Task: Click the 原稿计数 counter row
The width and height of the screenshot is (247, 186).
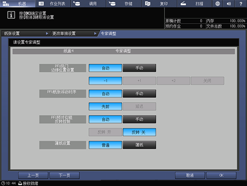Action: [185, 21]
